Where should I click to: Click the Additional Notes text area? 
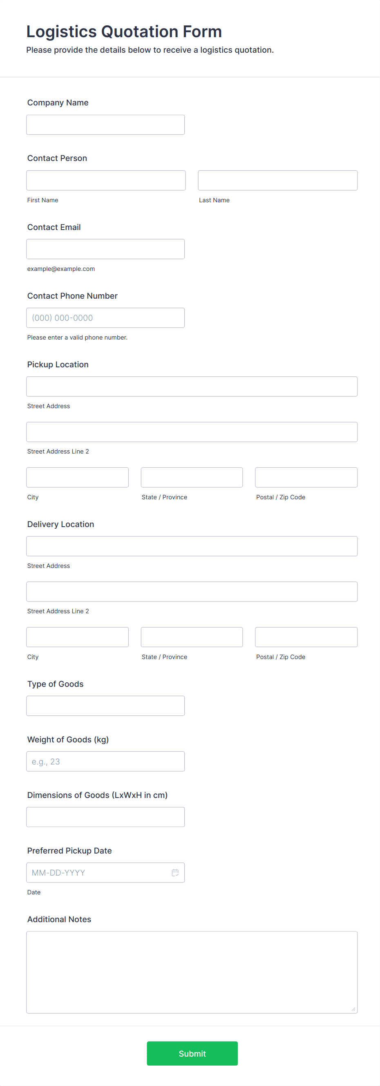(192, 972)
